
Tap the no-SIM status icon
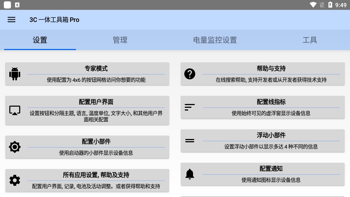pos(322,5)
